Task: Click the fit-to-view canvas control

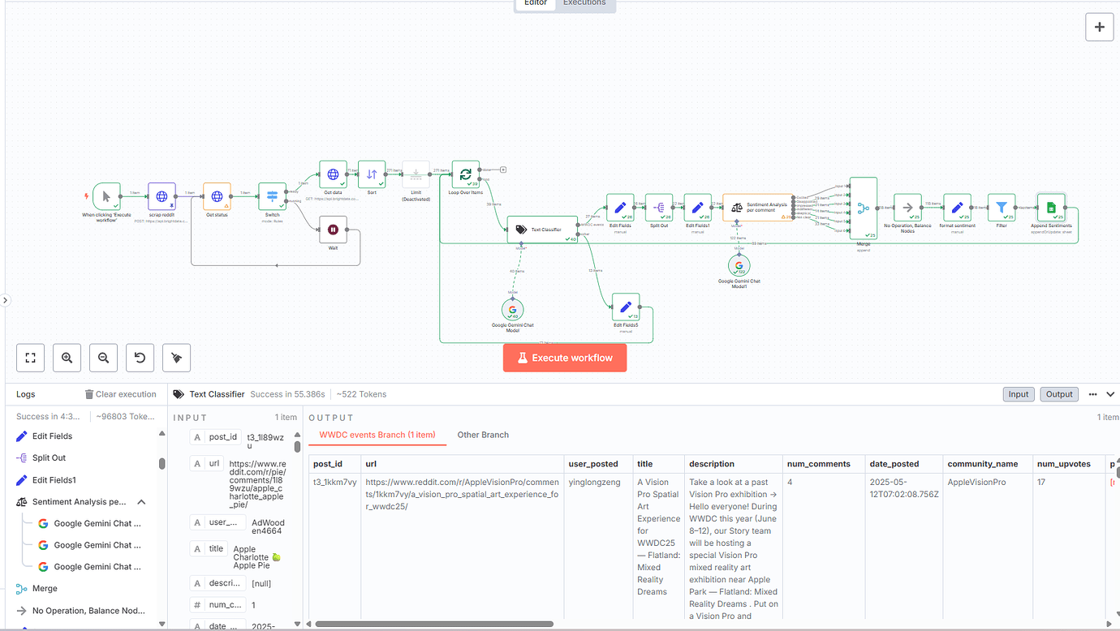Action: [30, 357]
